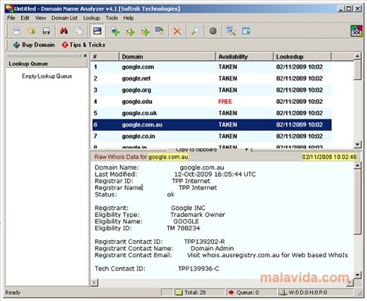The width and height of the screenshot is (367, 301).
Task: Click the New domain list toolbar icon
Action: pos(17,31)
